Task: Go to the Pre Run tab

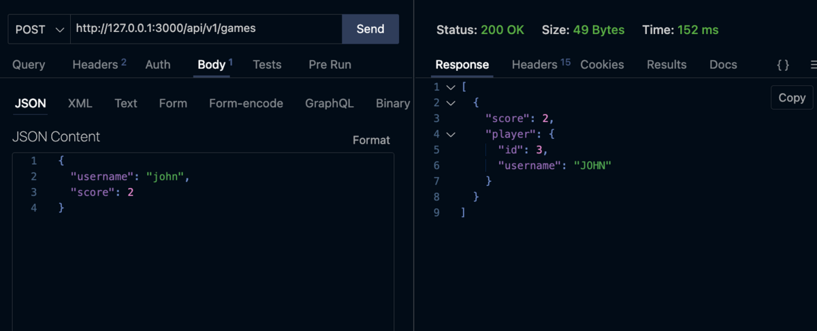Action: 330,65
